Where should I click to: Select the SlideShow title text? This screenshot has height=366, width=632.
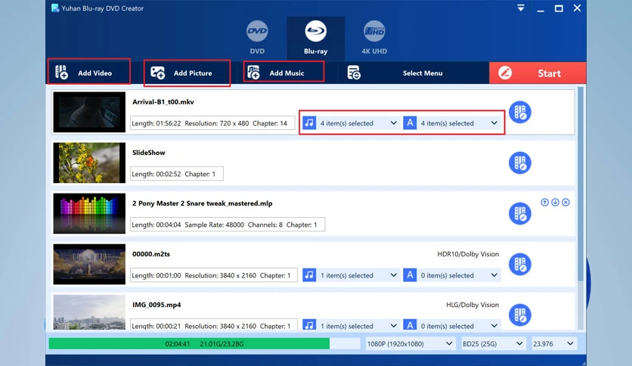tap(149, 153)
